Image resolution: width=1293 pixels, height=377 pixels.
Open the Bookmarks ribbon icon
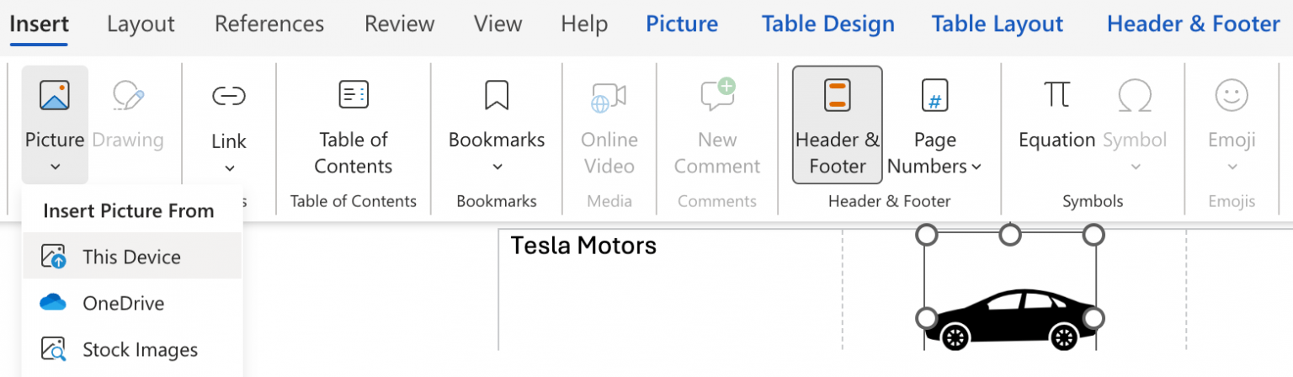pos(496,95)
